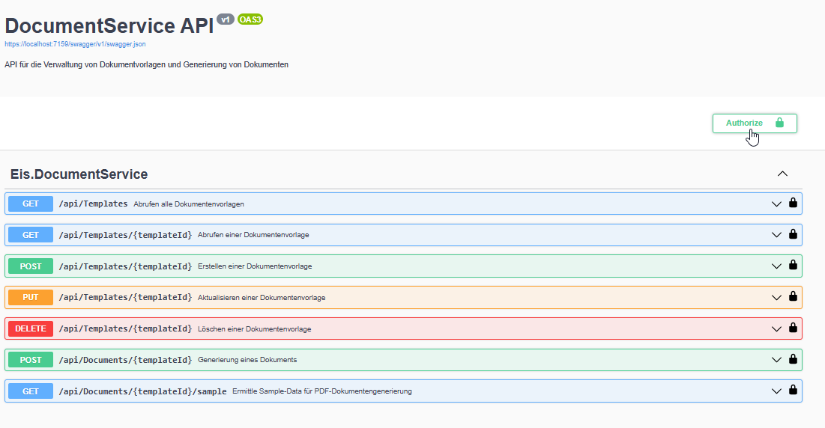This screenshot has height=428, width=825.
Task: Click the lock icon inside Authorize button
Action: [x=779, y=123]
